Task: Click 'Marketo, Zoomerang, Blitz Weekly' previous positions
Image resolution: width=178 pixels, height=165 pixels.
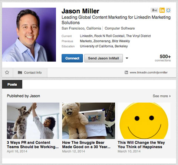Action: point(105,41)
